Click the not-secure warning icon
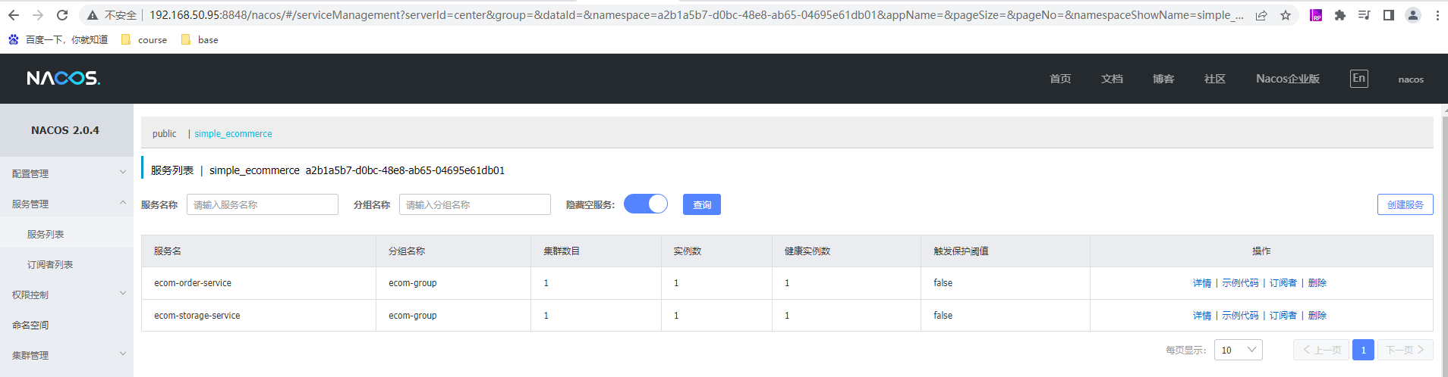1448x377 pixels. (x=92, y=15)
